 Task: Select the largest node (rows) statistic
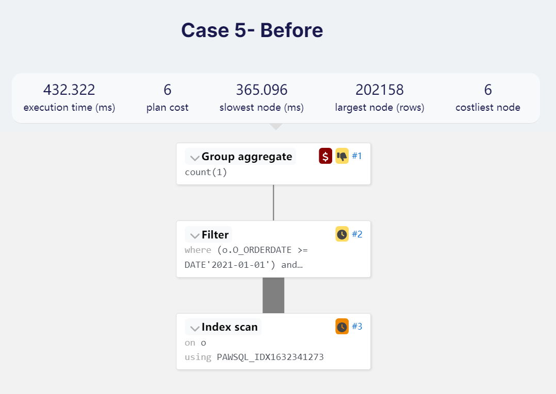[x=380, y=98]
